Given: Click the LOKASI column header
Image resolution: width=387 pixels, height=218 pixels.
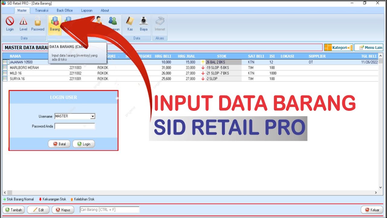Looking at the screenshot, I should 287,56.
